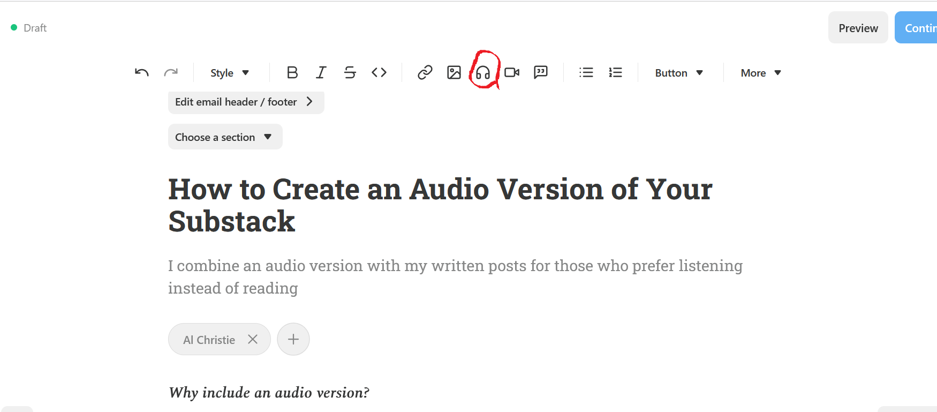Click the Draft status indicator
Screen dimensions: 937x412
tap(29, 28)
